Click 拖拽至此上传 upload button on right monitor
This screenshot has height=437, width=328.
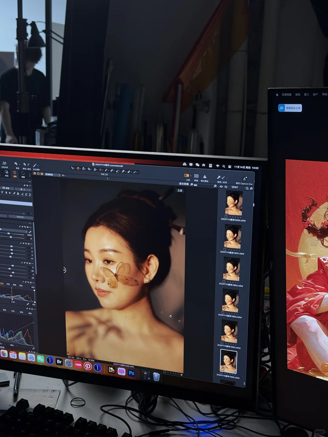tap(290, 108)
